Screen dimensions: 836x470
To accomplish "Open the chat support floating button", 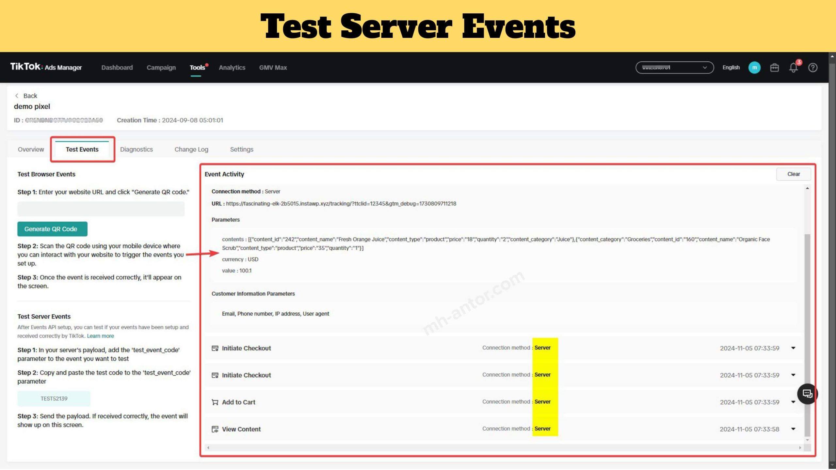I will coord(807,394).
